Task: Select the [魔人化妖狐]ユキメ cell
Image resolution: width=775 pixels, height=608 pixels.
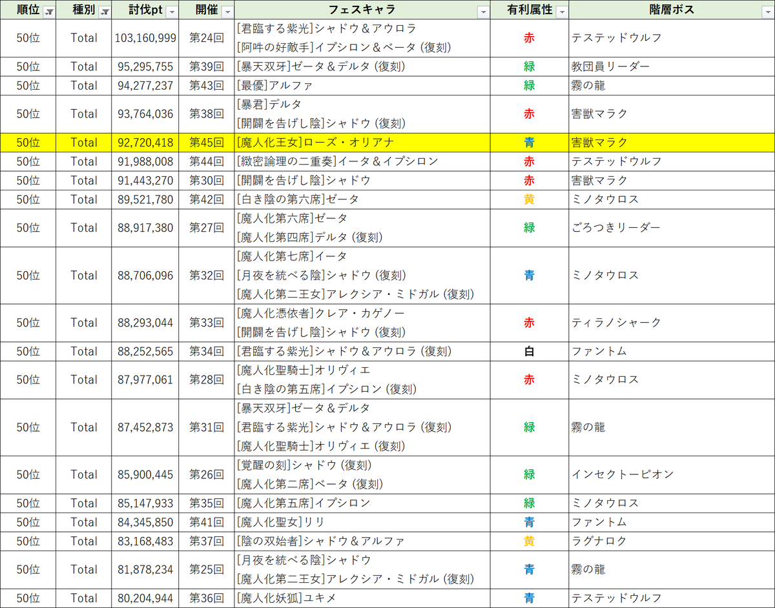Action: tap(362, 598)
